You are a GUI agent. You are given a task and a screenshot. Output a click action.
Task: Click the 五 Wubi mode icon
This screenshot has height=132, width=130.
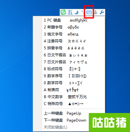[x=70, y=12]
